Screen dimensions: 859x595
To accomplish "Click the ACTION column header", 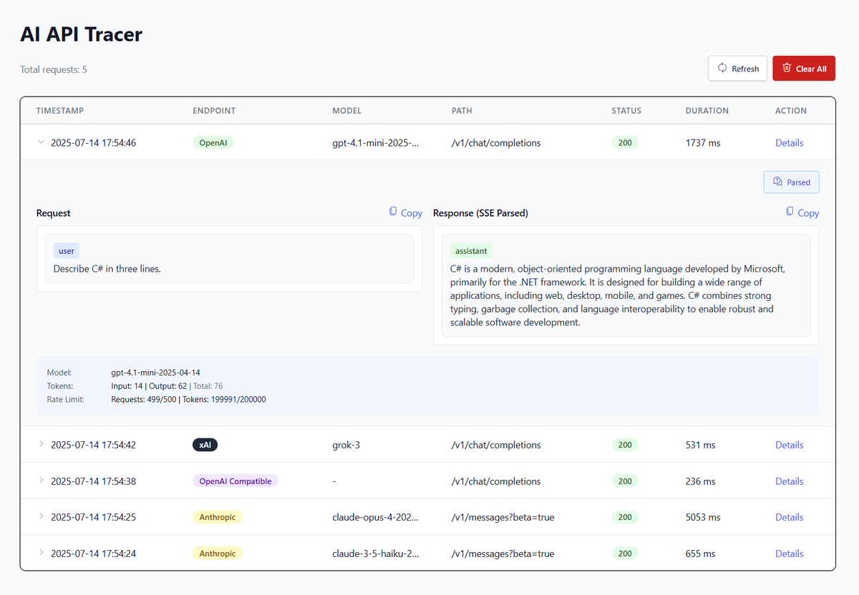I will (791, 111).
